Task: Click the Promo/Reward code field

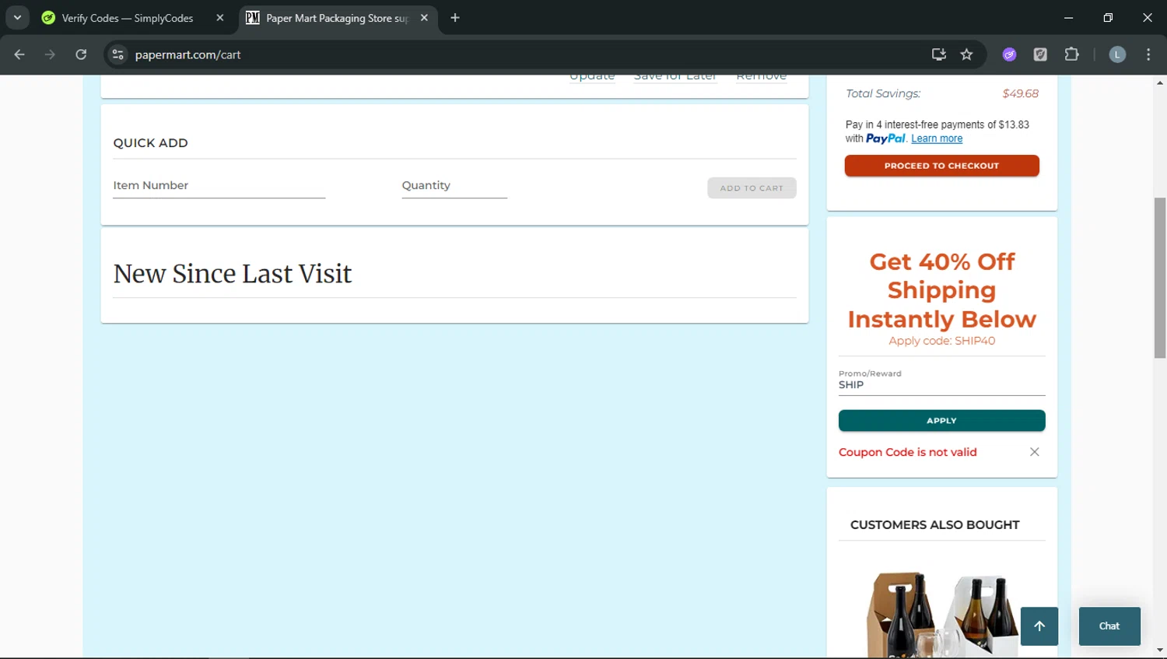Action: click(x=941, y=382)
